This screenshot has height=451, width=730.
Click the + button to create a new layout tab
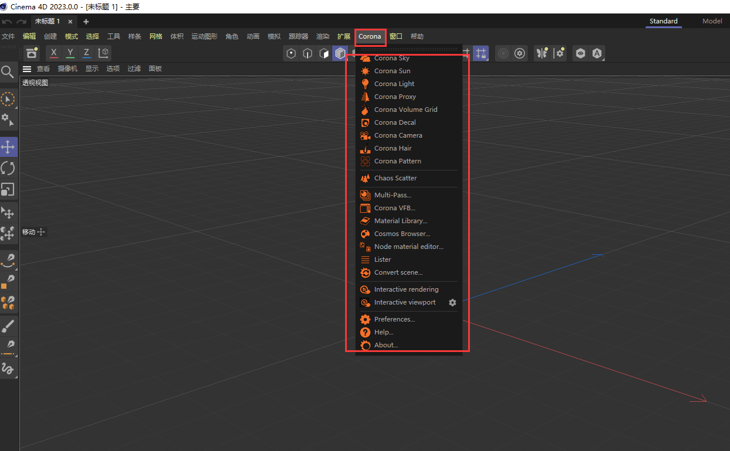coord(86,20)
